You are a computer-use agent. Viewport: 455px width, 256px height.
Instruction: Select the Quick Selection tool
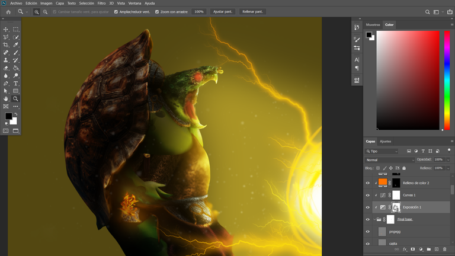coord(15,37)
